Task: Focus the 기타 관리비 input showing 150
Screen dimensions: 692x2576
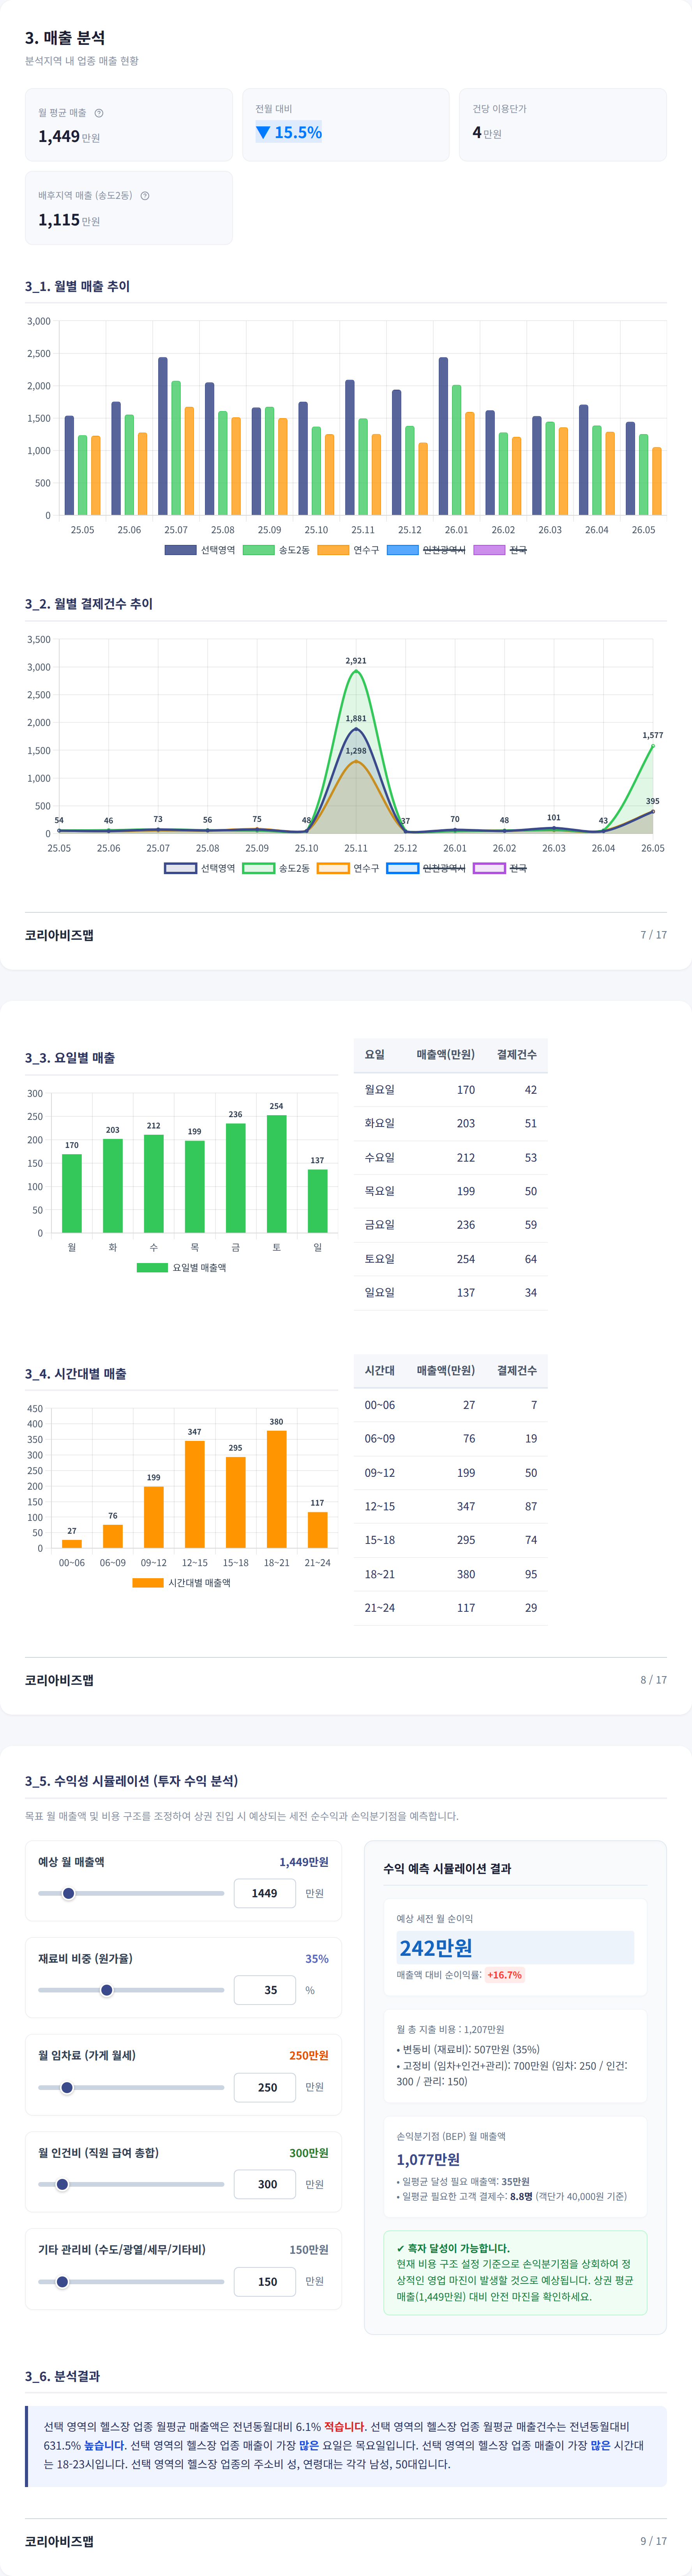Action: [x=265, y=2281]
